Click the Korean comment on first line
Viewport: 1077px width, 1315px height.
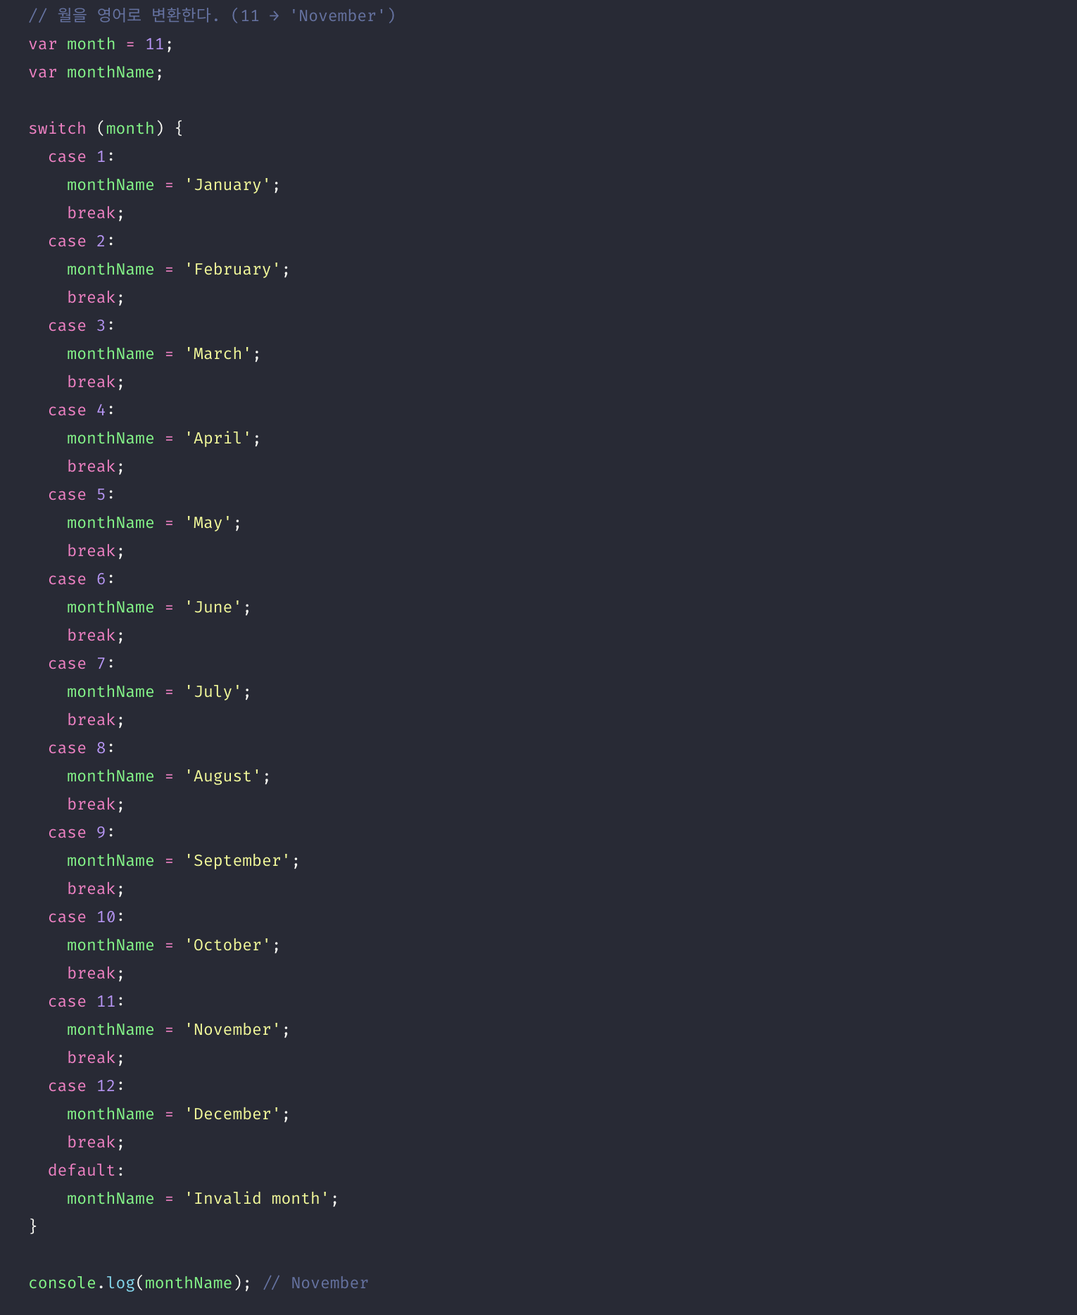(x=212, y=15)
